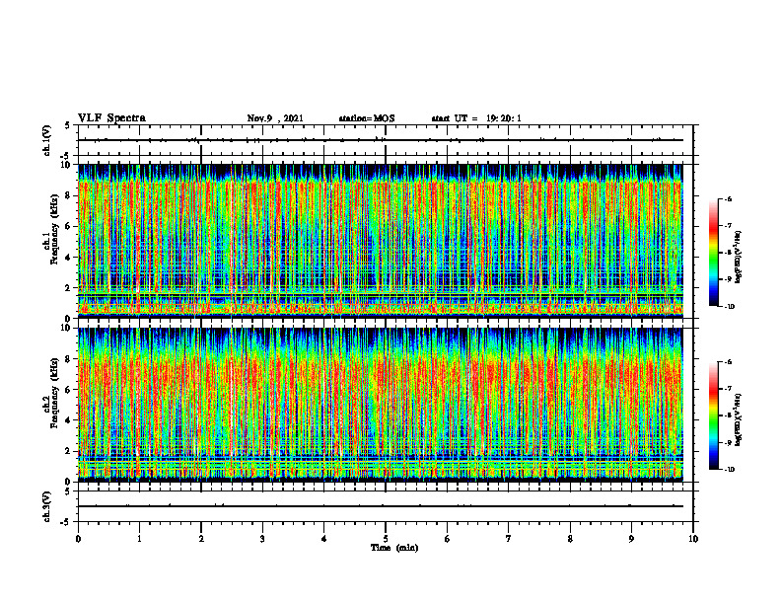Image resolution: width=781 pixels, height=604 pixels.
Task: Click the "VLF Spectra" plot title
Action: pyautogui.click(x=111, y=118)
